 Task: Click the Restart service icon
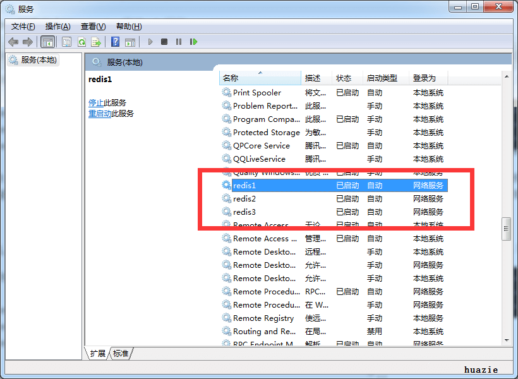point(193,42)
